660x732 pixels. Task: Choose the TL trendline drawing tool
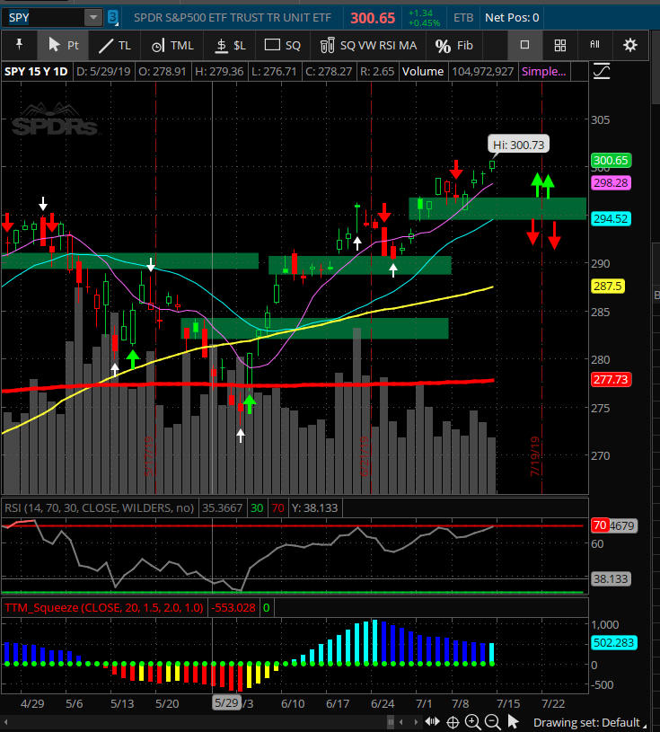pos(114,45)
